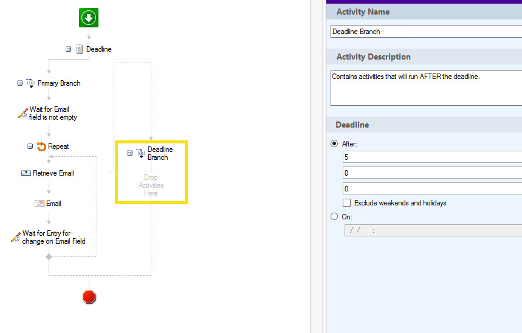Select the After radio button
522x333 pixels.
coord(334,143)
